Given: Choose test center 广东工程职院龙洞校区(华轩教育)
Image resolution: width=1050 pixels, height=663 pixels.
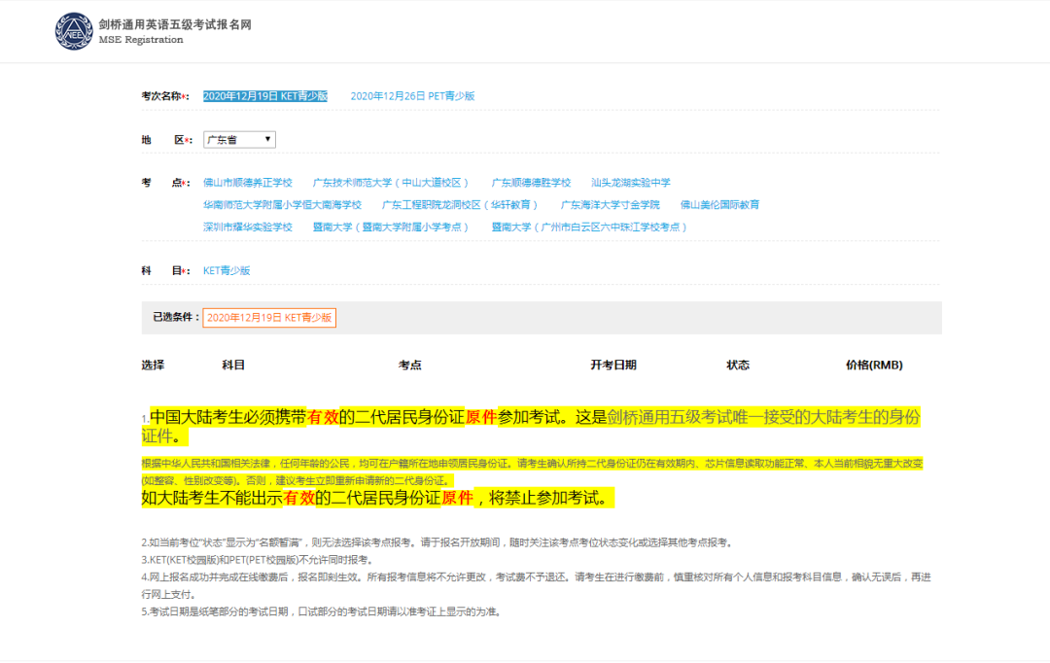Looking at the screenshot, I should [461, 205].
